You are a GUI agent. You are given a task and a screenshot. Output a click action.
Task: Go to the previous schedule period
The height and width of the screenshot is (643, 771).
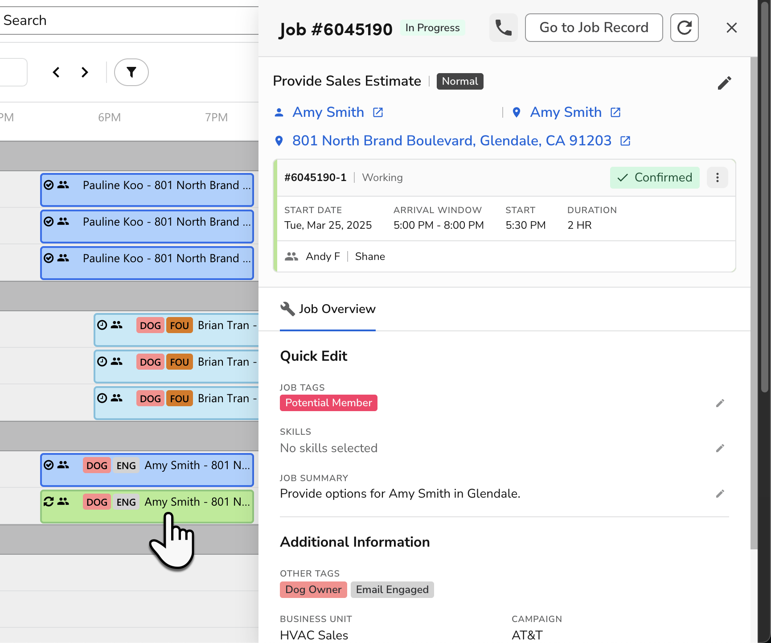56,72
